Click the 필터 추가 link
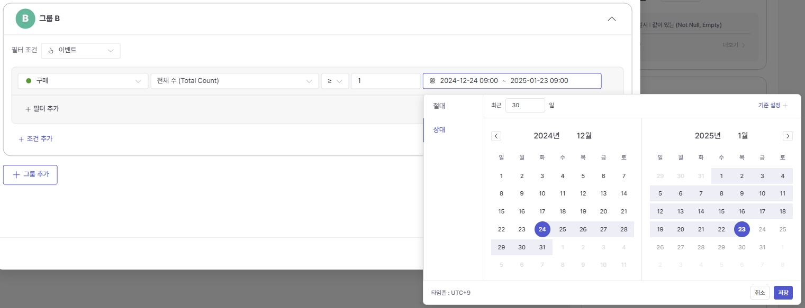The height and width of the screenshot is (308, 805). [42, 109]
